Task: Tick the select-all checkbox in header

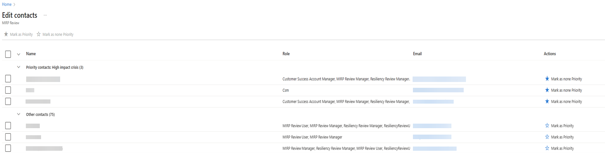Action: point(8,54)
